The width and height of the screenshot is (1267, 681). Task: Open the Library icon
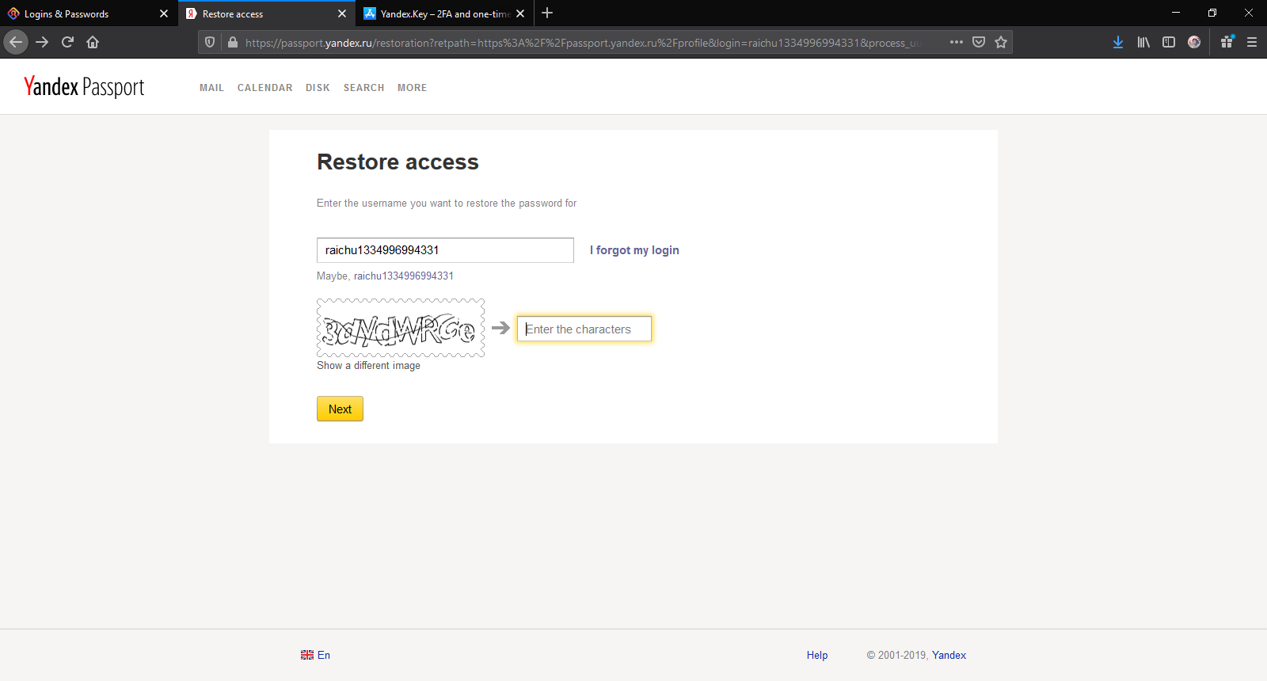tap(1143, 42)
